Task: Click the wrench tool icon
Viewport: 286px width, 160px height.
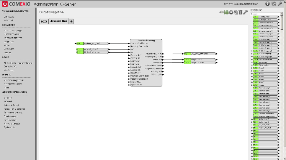Action: (245, 12)
